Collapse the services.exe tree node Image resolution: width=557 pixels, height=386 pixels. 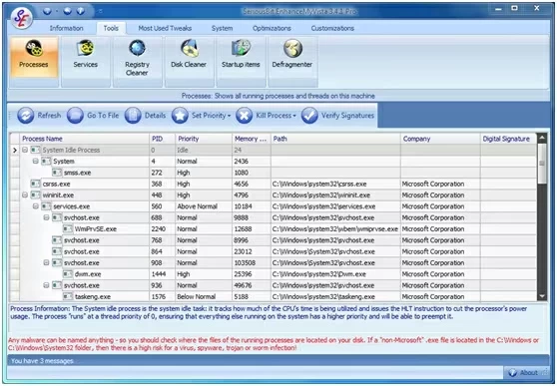pyautogui.click(x=36, y=206)
